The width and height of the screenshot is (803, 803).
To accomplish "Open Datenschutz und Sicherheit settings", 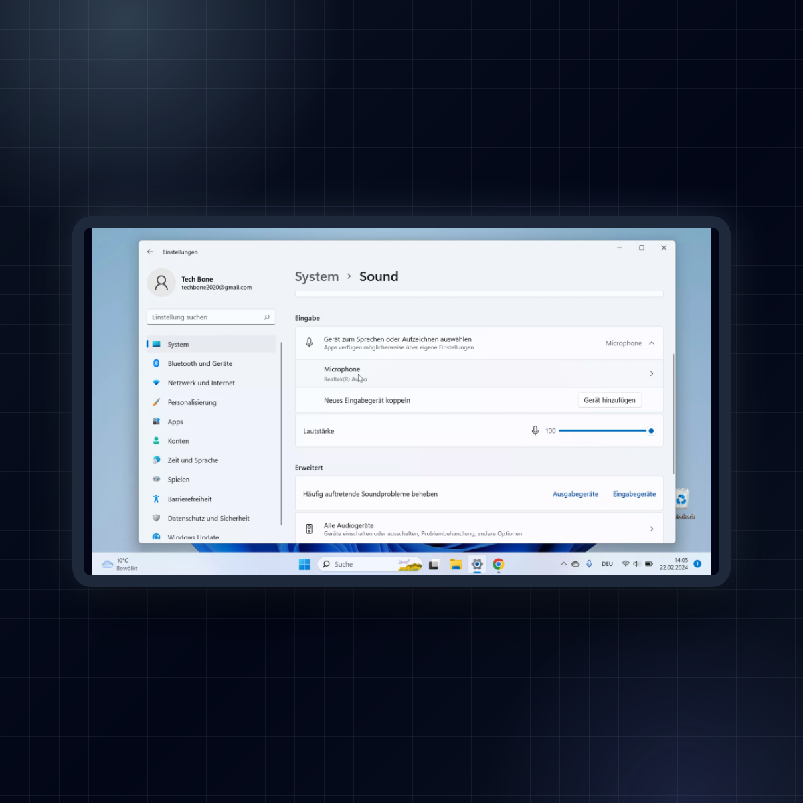I will point(211,519).
